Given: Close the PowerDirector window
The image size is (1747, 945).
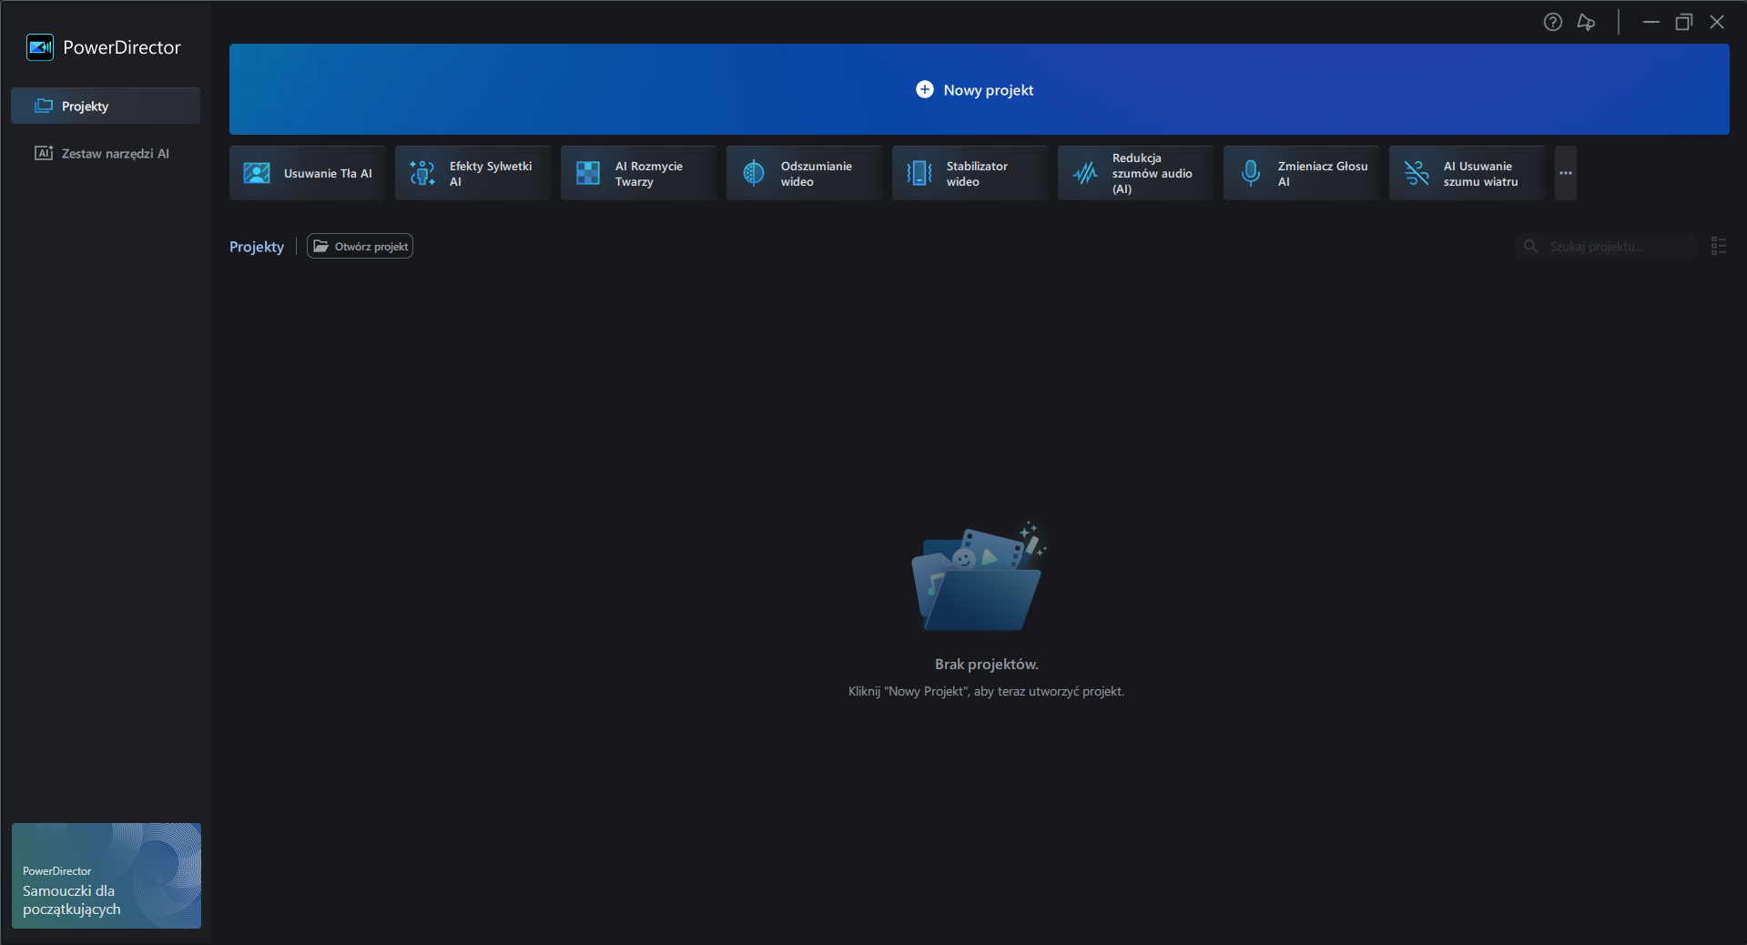Looking at the screenshot, I should (1717, 22).
